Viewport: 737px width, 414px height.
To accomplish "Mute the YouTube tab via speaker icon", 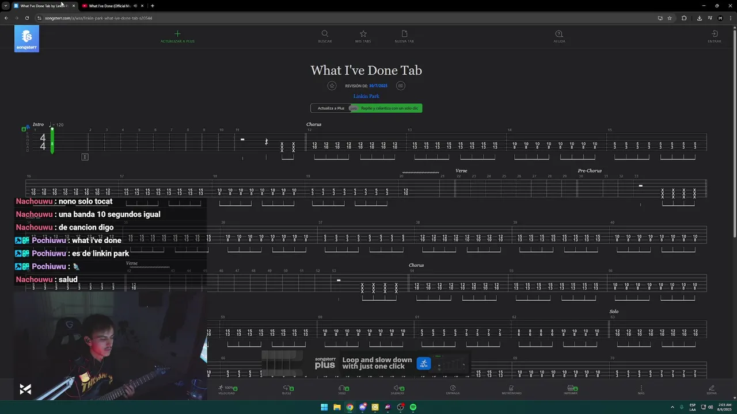I will pyautogui.click(x=135, y=6).
